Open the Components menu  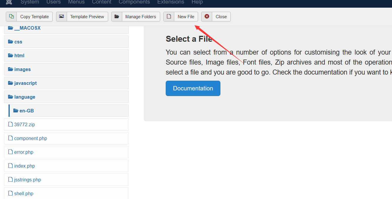point(134,2)
